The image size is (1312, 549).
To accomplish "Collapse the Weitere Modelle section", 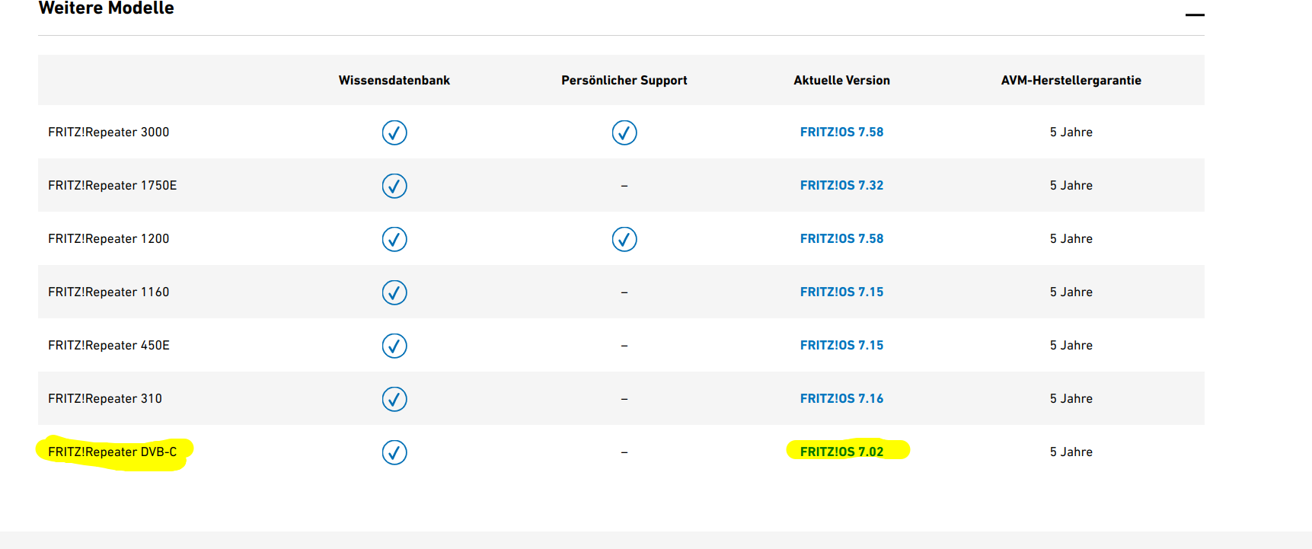I will click(1195, 14).
